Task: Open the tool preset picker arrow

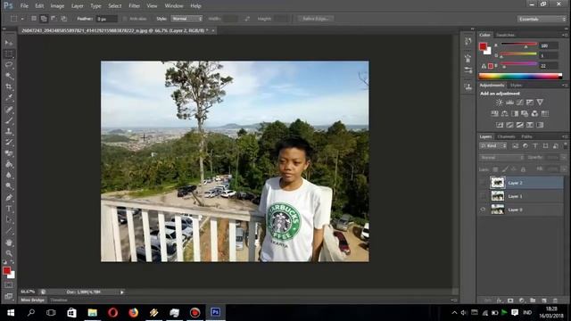Action: click(22, 19)
